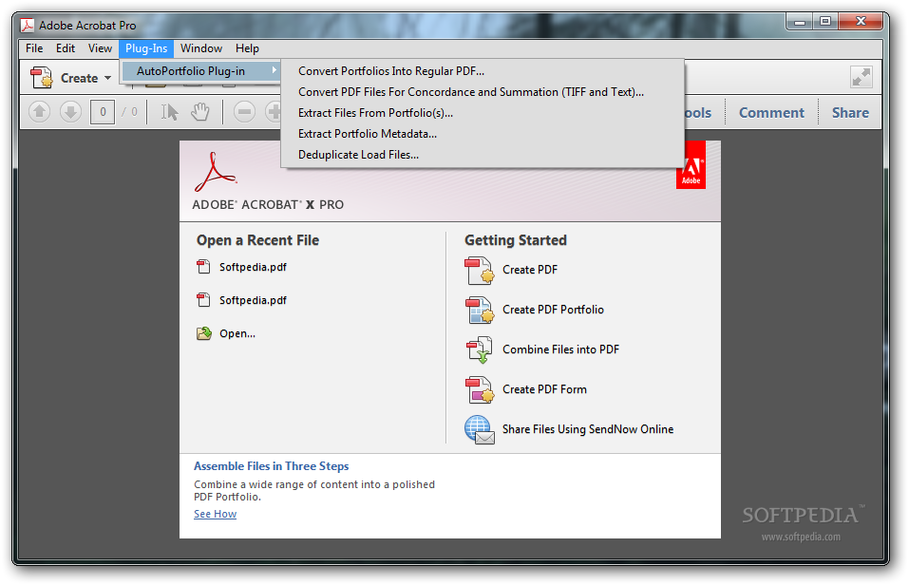Open the File menu

[x=34, y=48]
